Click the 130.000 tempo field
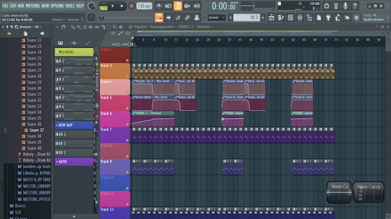 [144, 6]
